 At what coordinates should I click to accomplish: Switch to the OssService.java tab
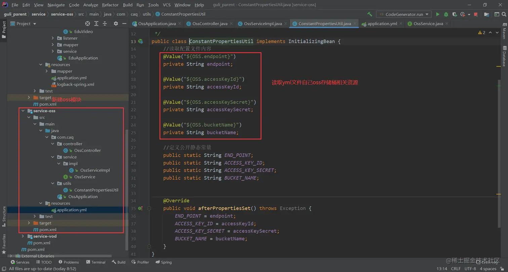[428, 23]
